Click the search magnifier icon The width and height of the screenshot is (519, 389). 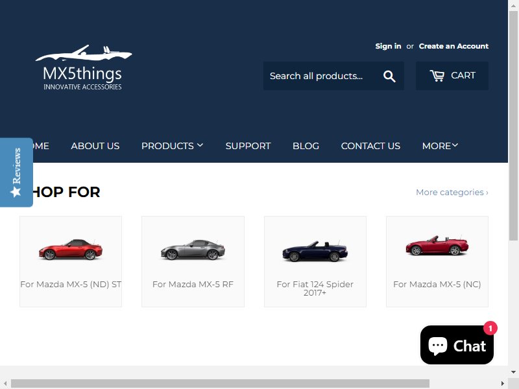click(x=389, y=76)
